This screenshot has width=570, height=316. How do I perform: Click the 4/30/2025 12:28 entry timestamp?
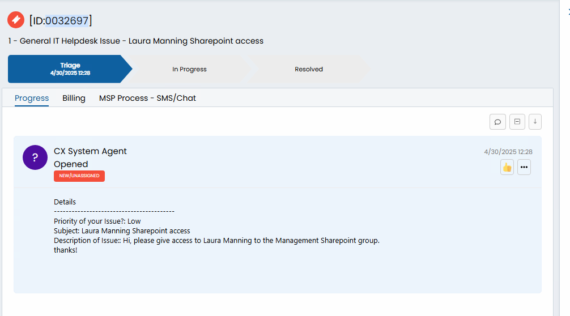click(508, 152)
